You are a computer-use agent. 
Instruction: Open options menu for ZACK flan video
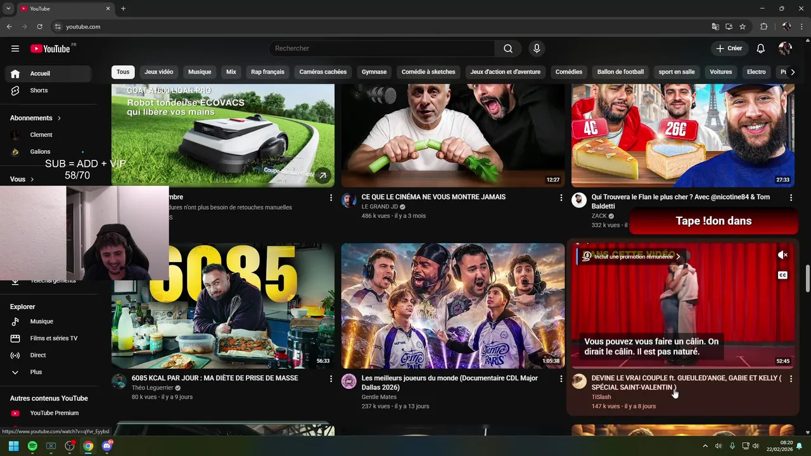[x=791, y=198]
